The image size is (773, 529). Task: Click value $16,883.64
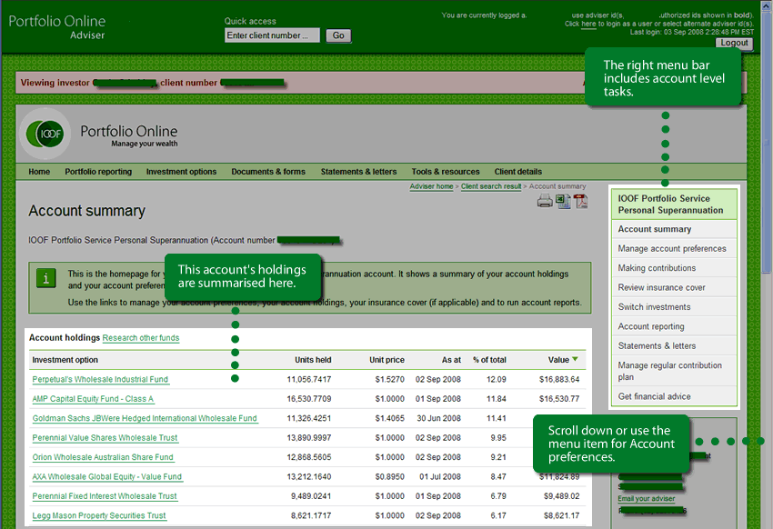point(559,379)
